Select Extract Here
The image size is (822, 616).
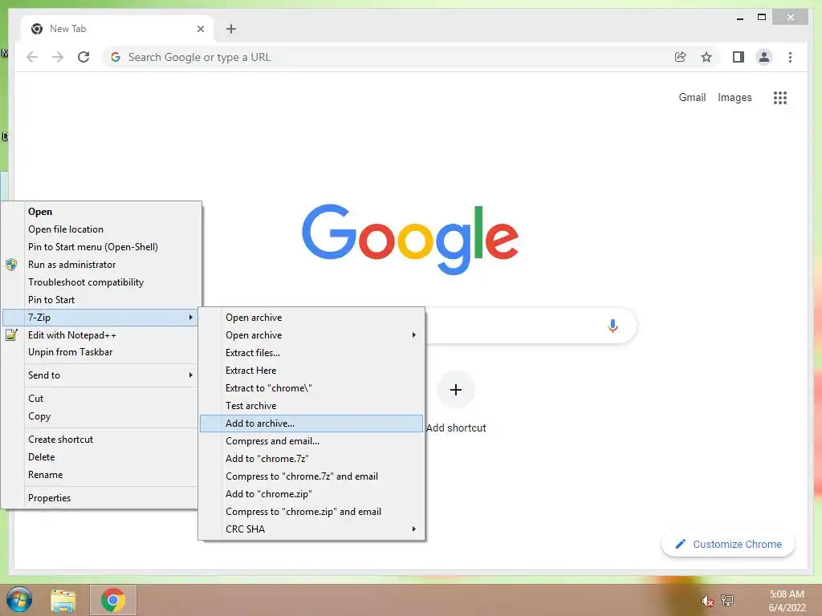coord(311,371)
